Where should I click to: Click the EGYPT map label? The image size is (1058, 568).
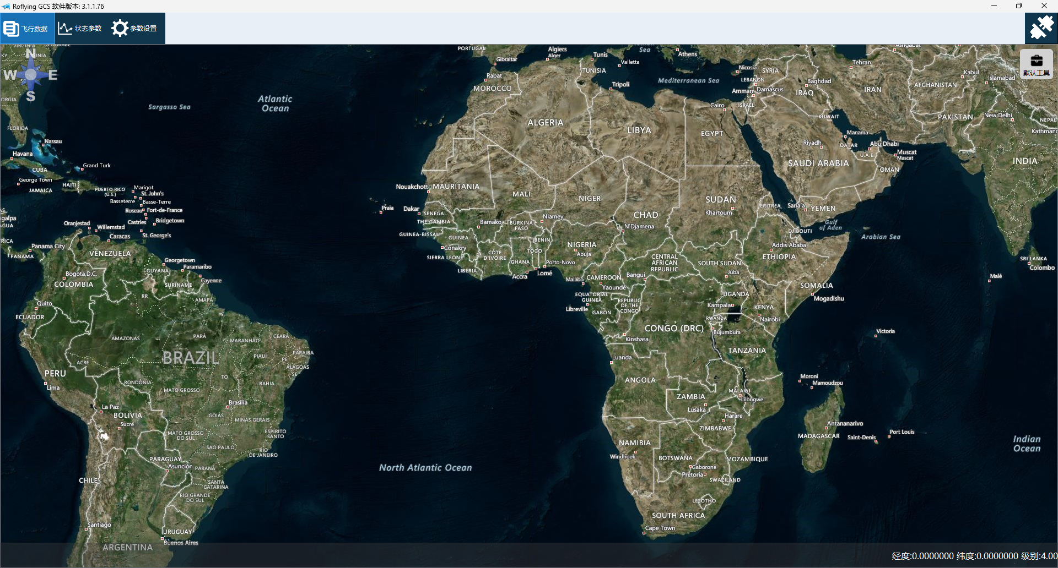712,134
